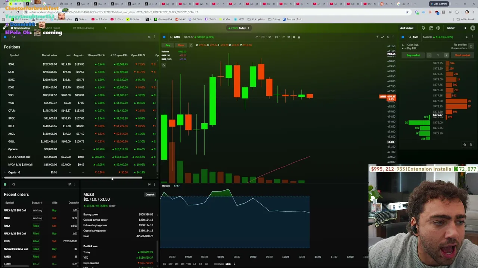Open Positions widget filter settings icon
The height and width of the screenshot is (268, 478).
point(149,37)
